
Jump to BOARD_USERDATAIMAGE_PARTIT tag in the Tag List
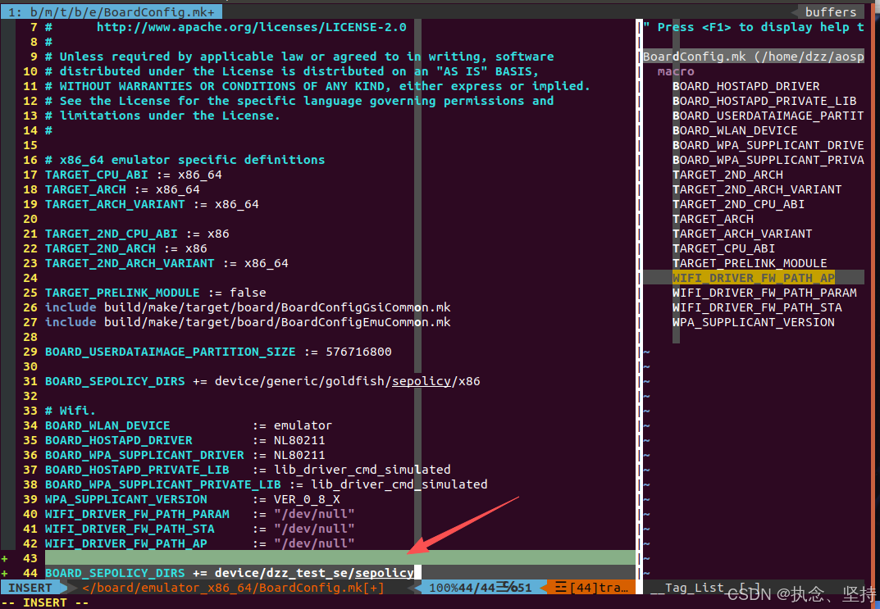(x=768, y=116)
